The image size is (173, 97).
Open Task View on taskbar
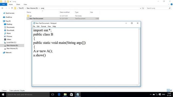pos(53,95)
